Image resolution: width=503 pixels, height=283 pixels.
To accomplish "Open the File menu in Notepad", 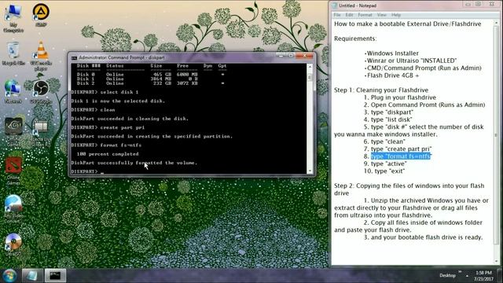I will click(x=337, y=15).
